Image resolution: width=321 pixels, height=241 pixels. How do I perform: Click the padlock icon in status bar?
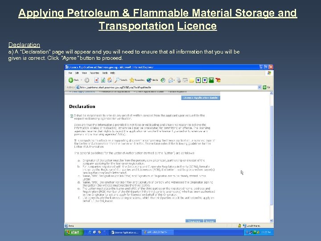(239, 226)
